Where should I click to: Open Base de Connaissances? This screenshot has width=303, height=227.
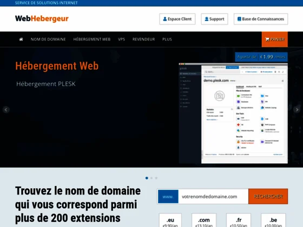(261, 19)
